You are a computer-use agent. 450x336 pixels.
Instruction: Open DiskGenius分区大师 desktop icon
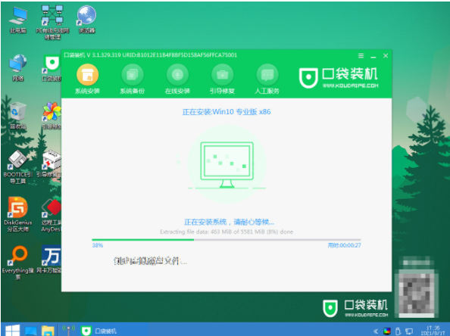tap(17, 214)
